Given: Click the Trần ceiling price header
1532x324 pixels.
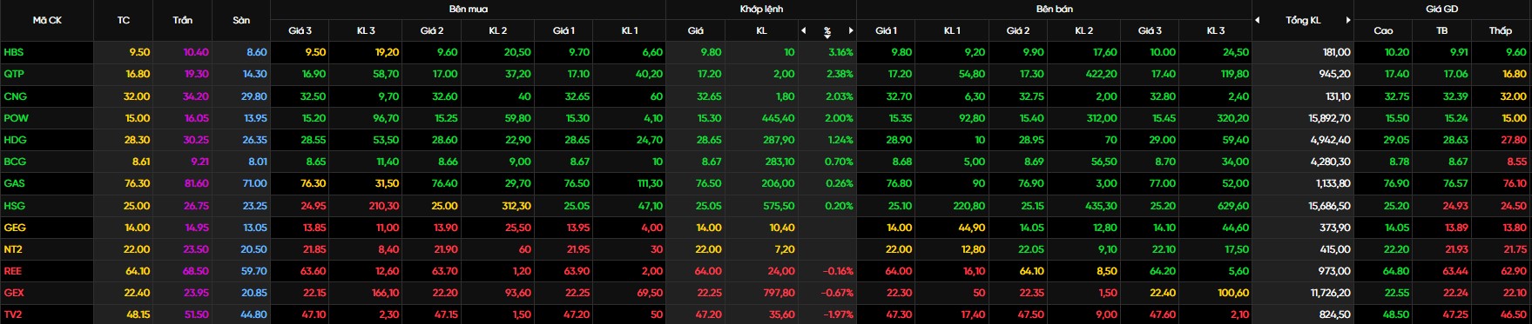Looking at the screenshot, I should point(183,20).
